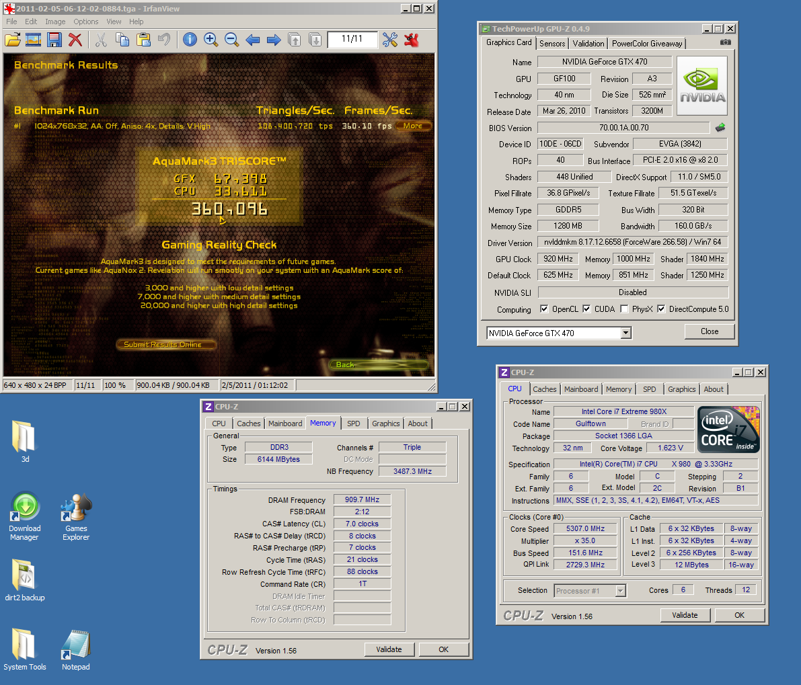This screenshot has height=685, width=801.
Task: Open the 3d folder on desktop
Action: click(24, 442)
